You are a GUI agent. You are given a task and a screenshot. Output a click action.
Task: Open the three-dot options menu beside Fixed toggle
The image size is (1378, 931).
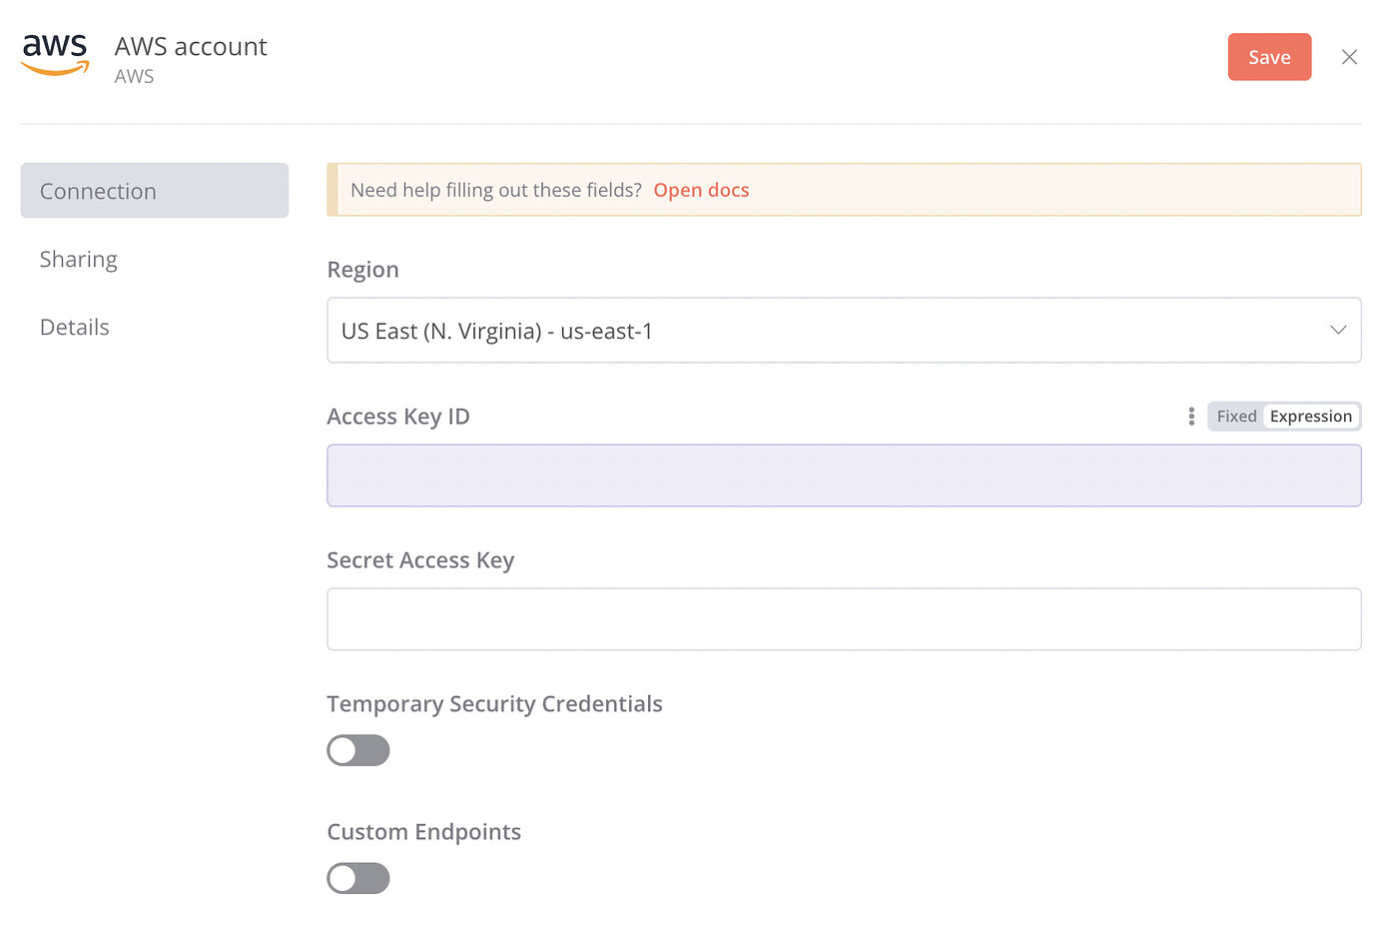coord(1190,416)
